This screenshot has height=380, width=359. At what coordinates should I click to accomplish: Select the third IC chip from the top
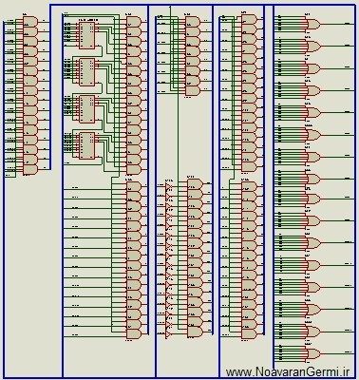(86, 109)
